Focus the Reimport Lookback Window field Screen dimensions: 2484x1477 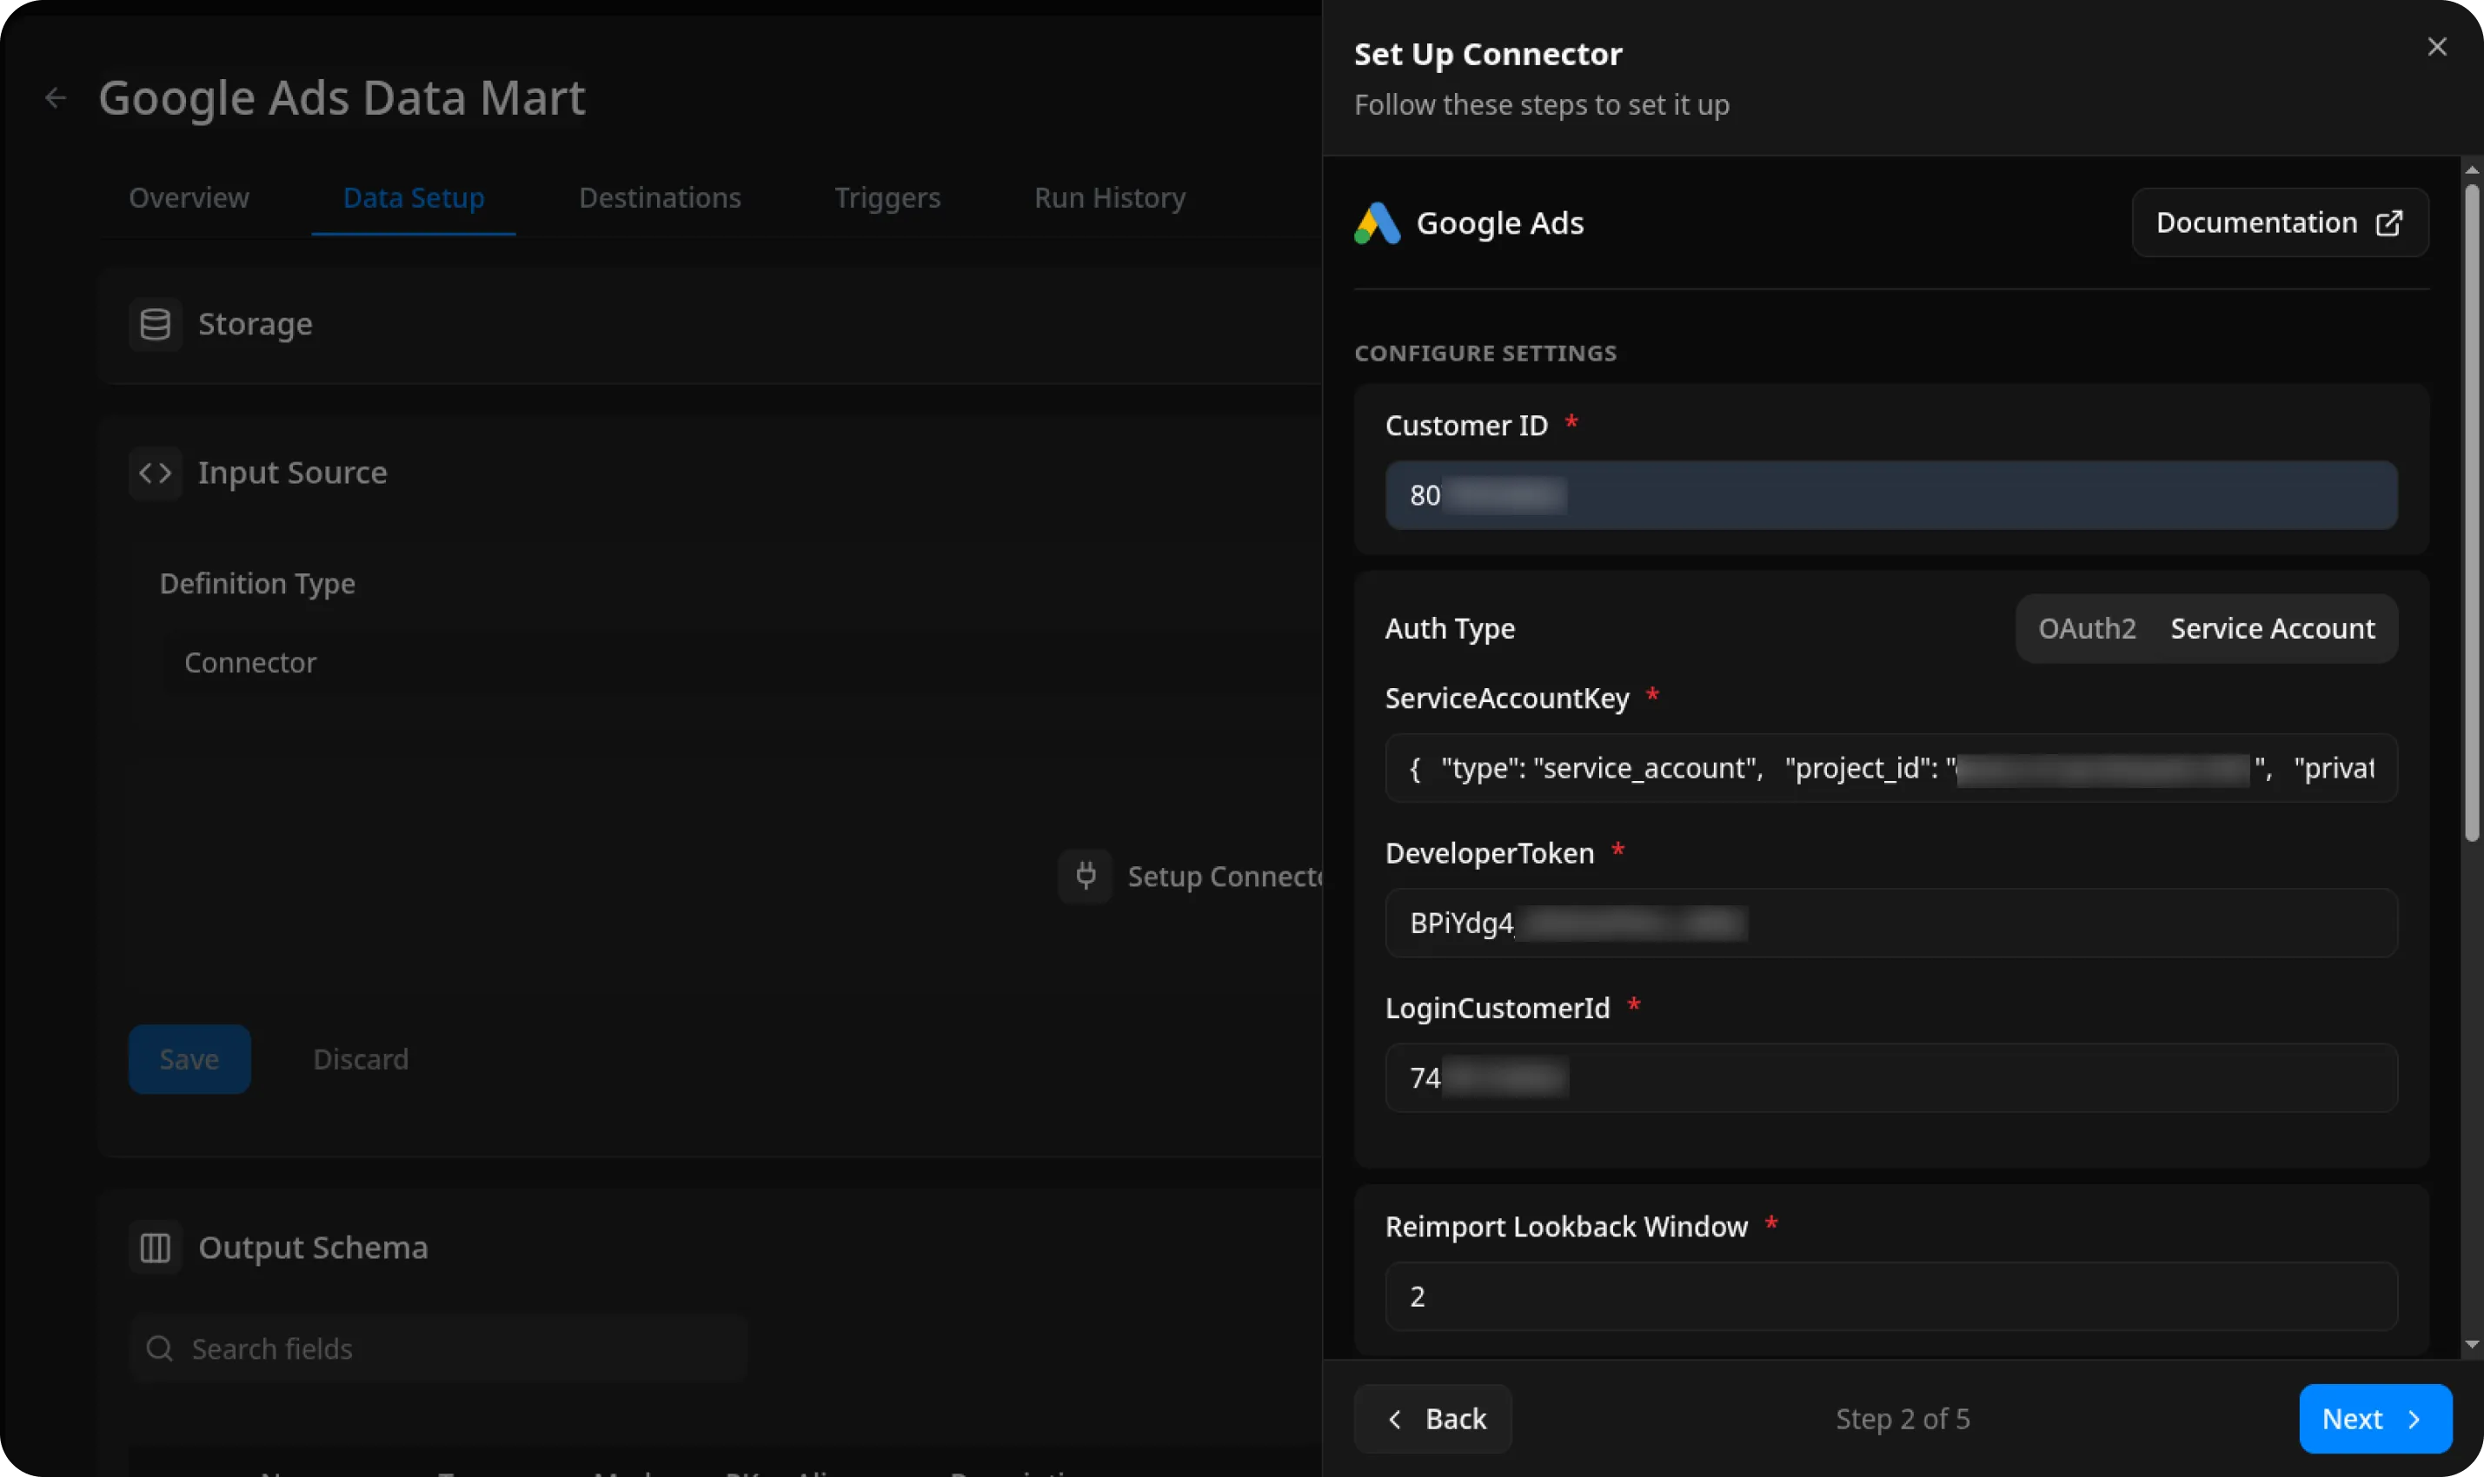click(1890, 1296)
